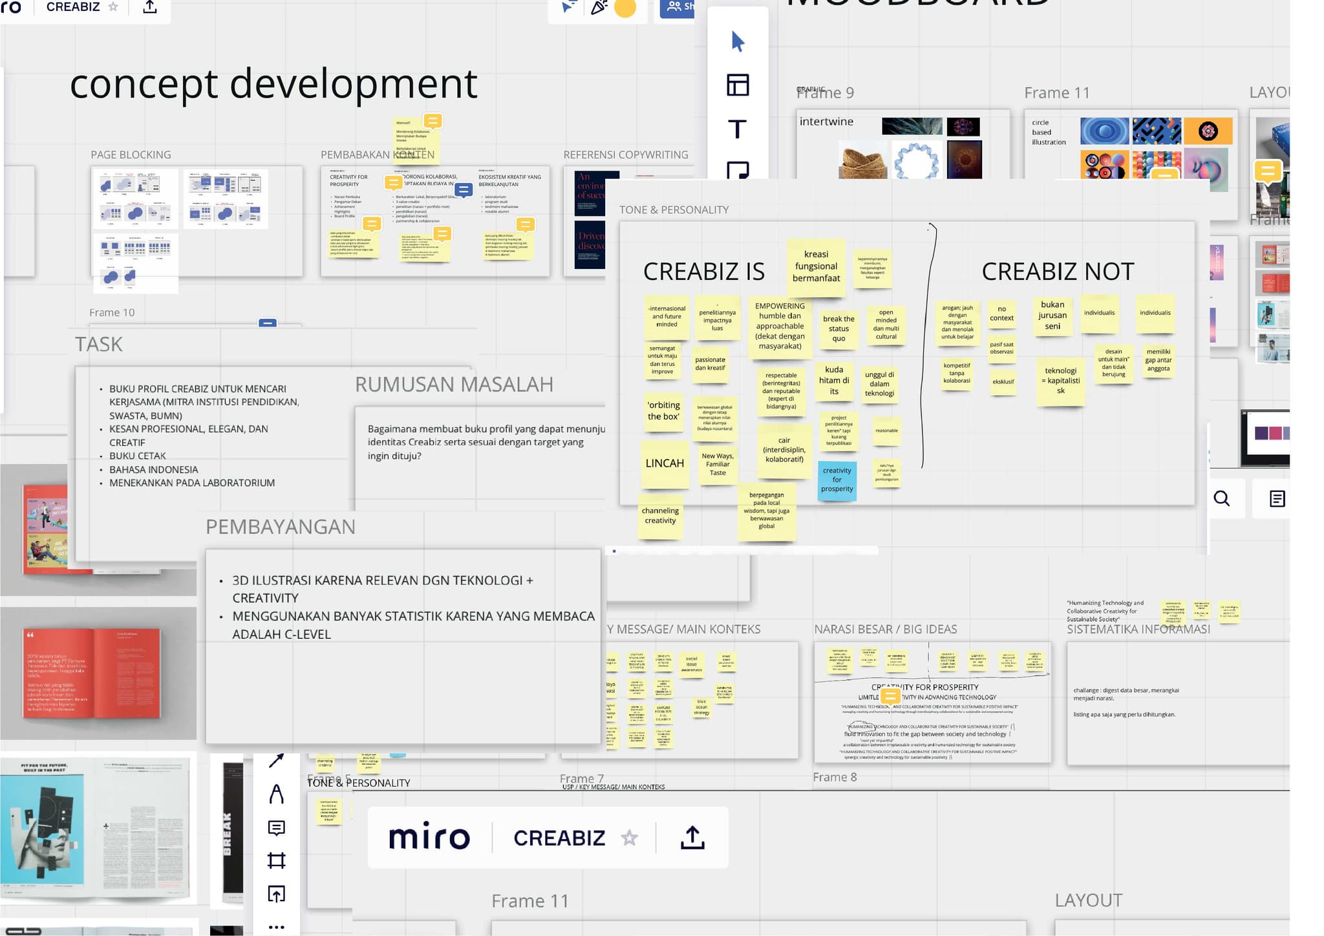Image resolution: width=1324 pixels, height=936 pixels.
Task: Click the small star beside the top-left CREABIZ
Action: point(113,6)
